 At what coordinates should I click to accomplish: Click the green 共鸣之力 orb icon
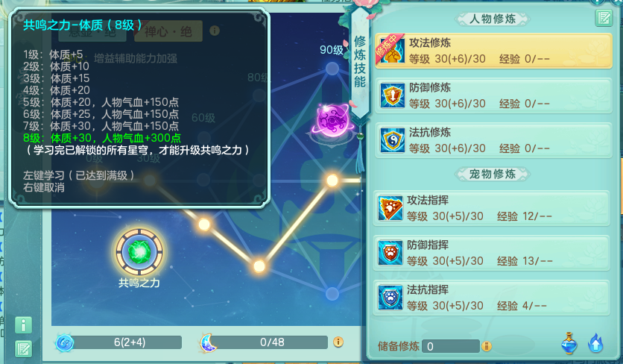(139, 251)
